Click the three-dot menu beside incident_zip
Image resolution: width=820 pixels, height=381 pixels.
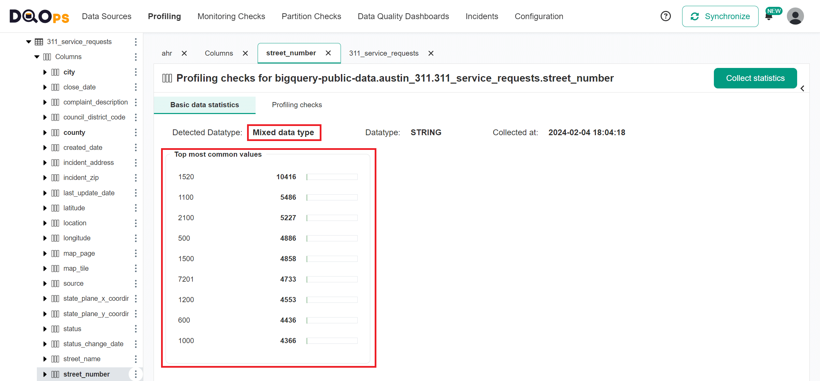[x=136, y=178]
